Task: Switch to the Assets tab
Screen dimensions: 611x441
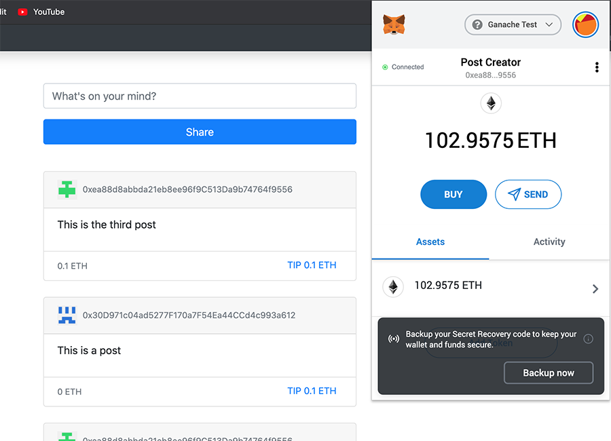Action: point(430,242)
